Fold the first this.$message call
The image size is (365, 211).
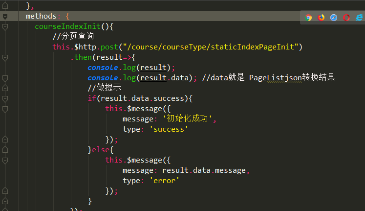(5, 109)
